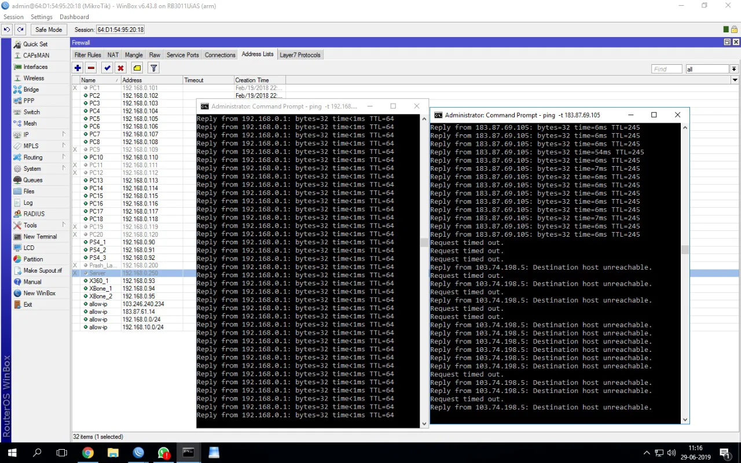Click Windows Start button
Image resolution: width=741 pixels, height=463 pixels.
click(x=12, y=453)
